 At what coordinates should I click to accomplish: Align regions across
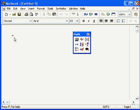[73, 14]
